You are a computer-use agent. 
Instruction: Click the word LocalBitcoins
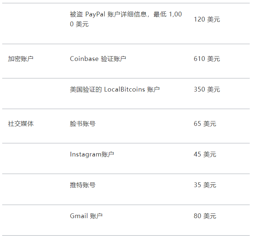pyautogui.click(x=124, y=89)
